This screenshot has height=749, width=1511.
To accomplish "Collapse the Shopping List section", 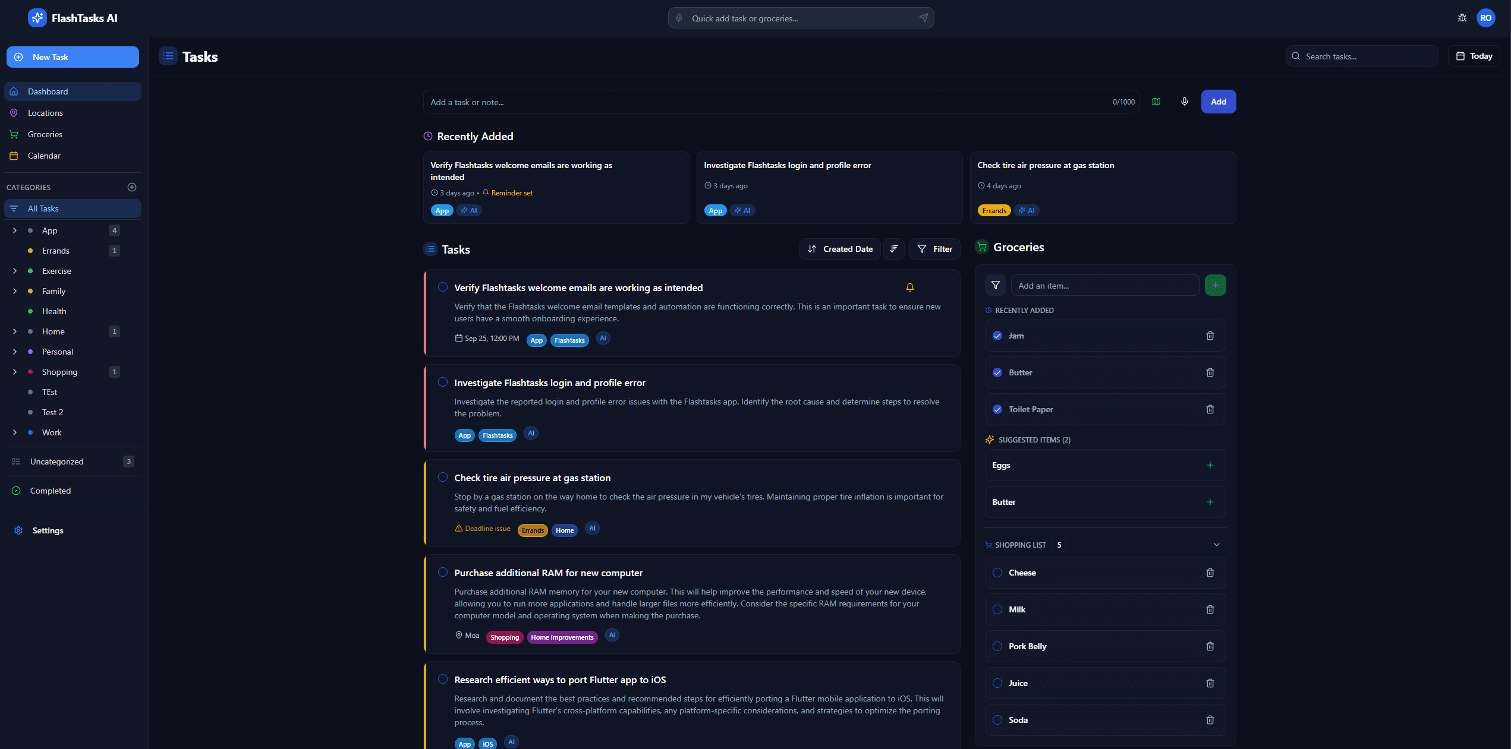I will [x=1216, y=545].
